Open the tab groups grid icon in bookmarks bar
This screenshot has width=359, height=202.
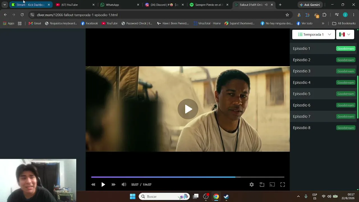(20, 23)
